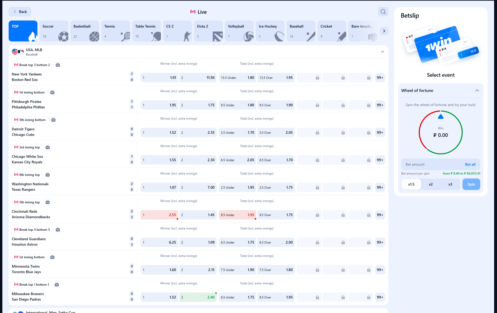Expand 99+ markets for Tigers vs Cubs
Viewport: 497px width, 313px height.
click(380, 133)
